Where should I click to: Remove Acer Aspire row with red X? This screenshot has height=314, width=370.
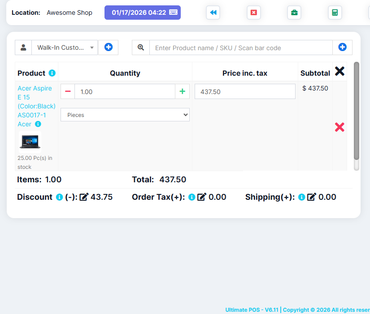pos(340,127)
